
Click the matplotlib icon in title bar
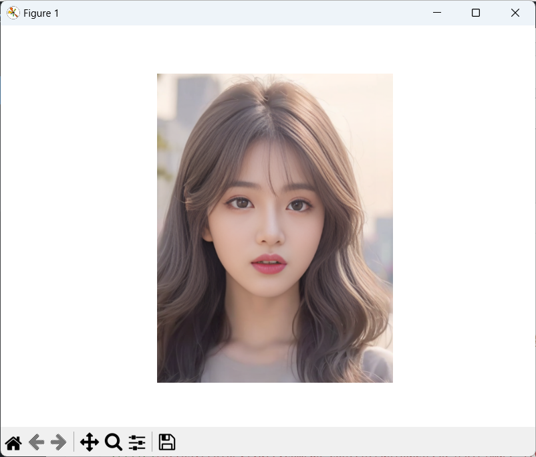pos(13,13)
